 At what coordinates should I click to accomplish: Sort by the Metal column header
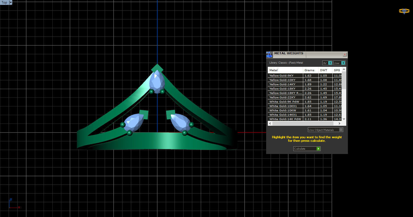click(x=285, y=70)
